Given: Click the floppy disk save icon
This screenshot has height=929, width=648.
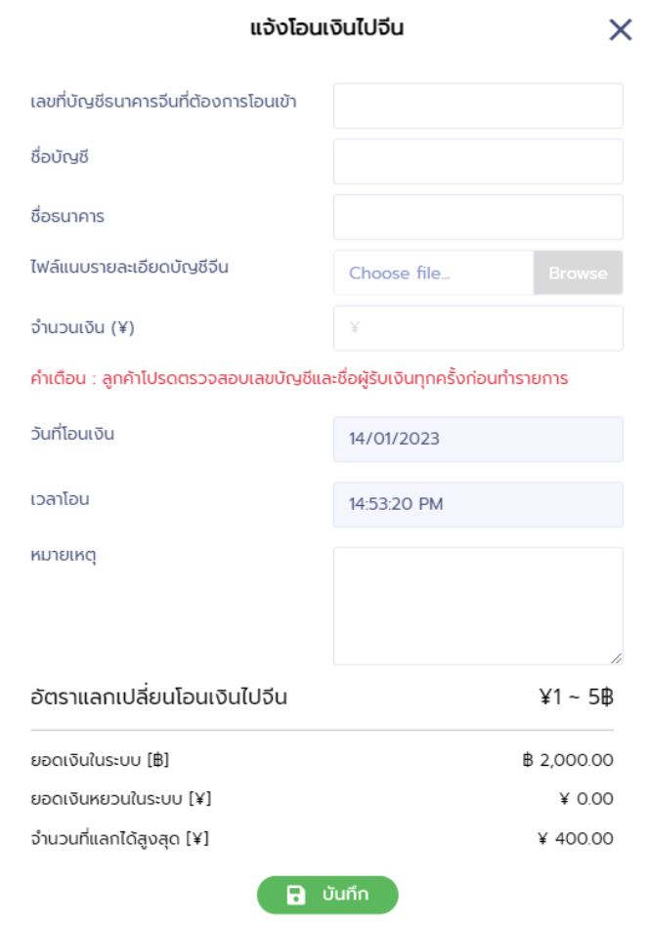Looking at the screenshot, I should coord(295,895).
